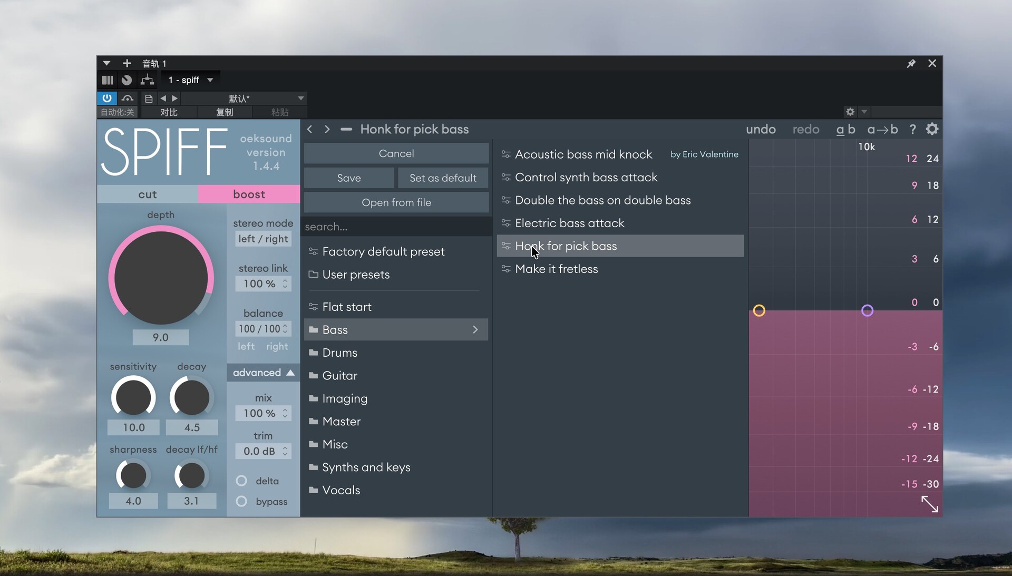Screen dimensions: 1012x576
Task: Enable the delta radio option
Action: point(241,481)
